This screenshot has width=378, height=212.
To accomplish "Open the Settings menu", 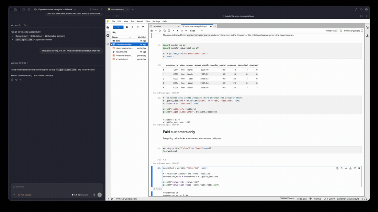I will coord(156,21).
